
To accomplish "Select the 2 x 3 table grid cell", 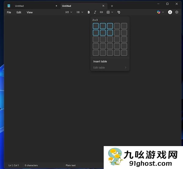I will 110,33.
